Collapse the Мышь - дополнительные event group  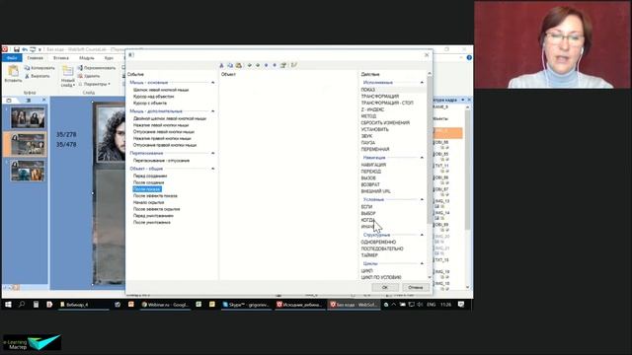[x=213, y=111]
